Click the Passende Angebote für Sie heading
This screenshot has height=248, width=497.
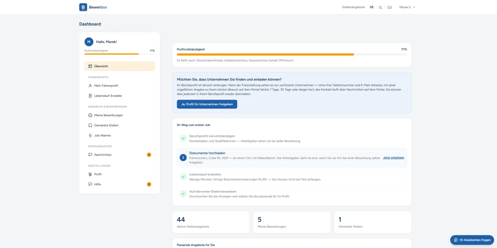pos(196,245)
